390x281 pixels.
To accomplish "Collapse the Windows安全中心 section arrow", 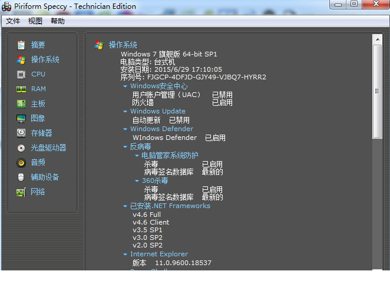I will point(125,86).
